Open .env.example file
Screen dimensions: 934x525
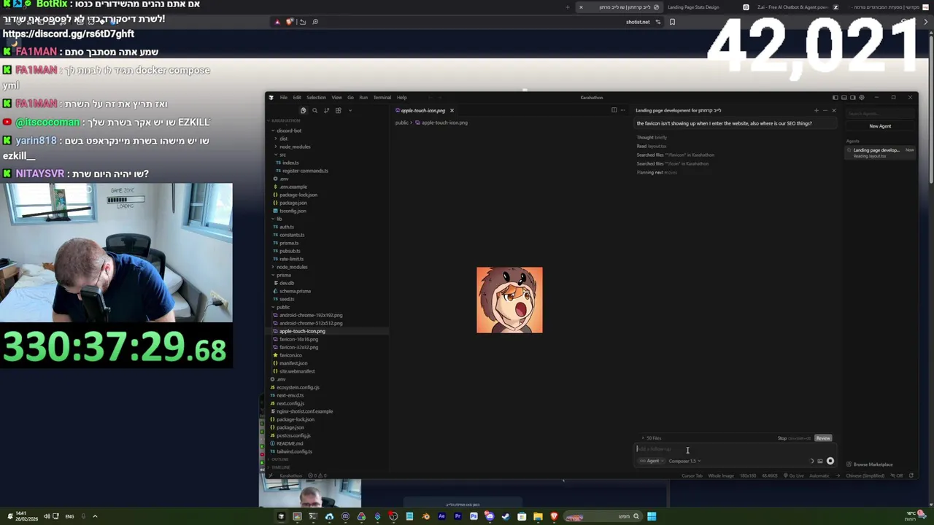(x=293, y=187)
